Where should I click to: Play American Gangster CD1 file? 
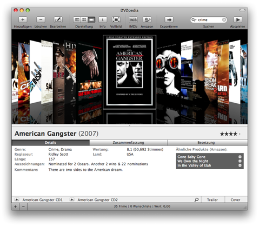point(17,200)
